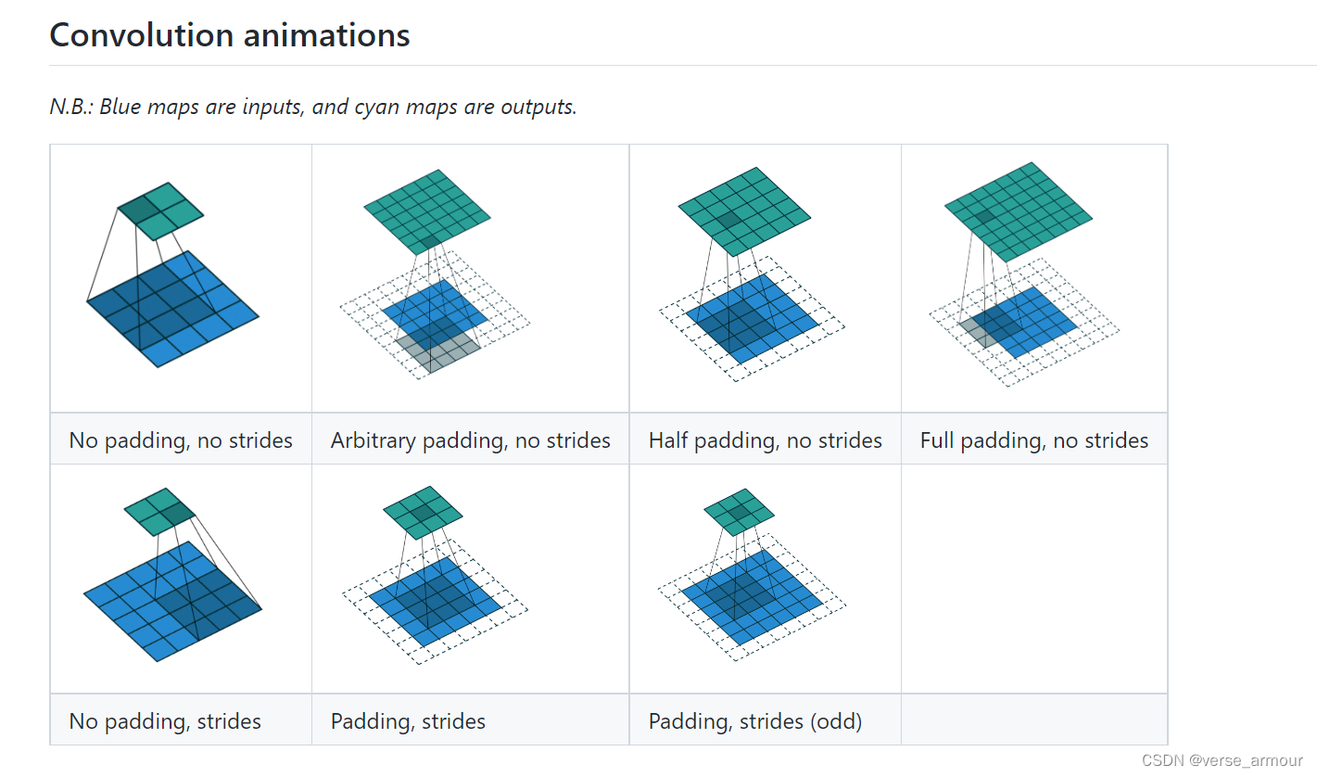Viewport: 1317px width, 777px height.
Task: View the Full padding, no strides animation
Action: [1024, 274]
